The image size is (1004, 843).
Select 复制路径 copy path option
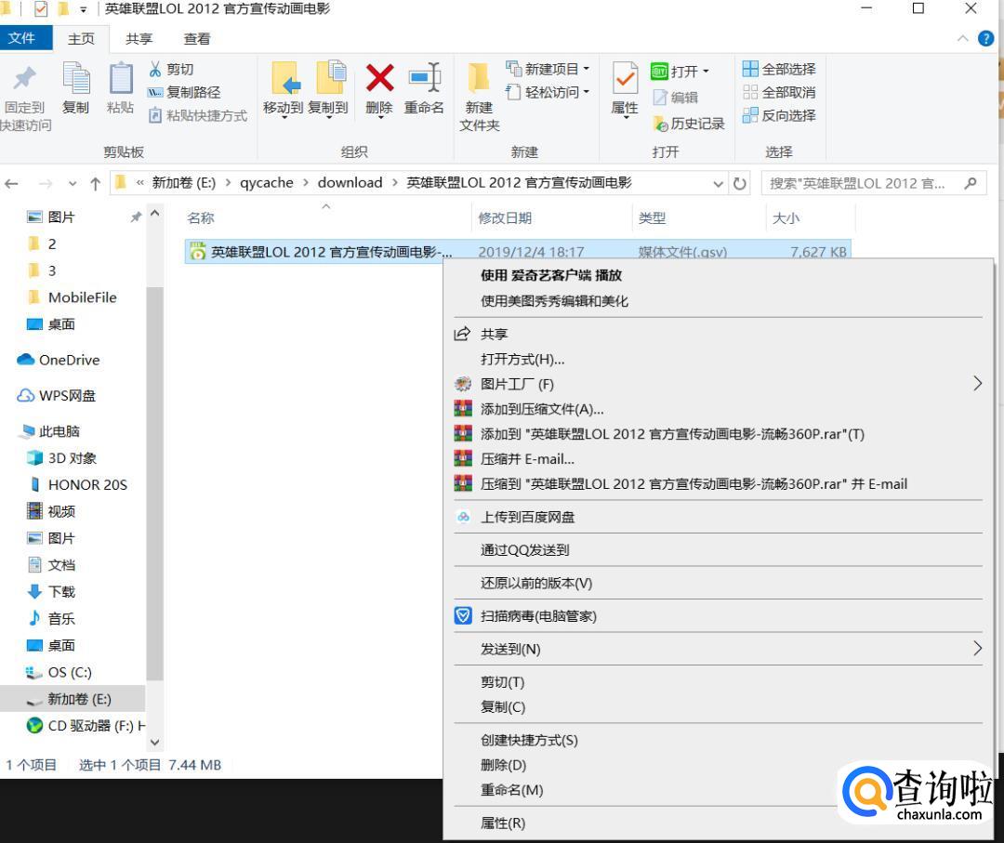tap(184, 92)
